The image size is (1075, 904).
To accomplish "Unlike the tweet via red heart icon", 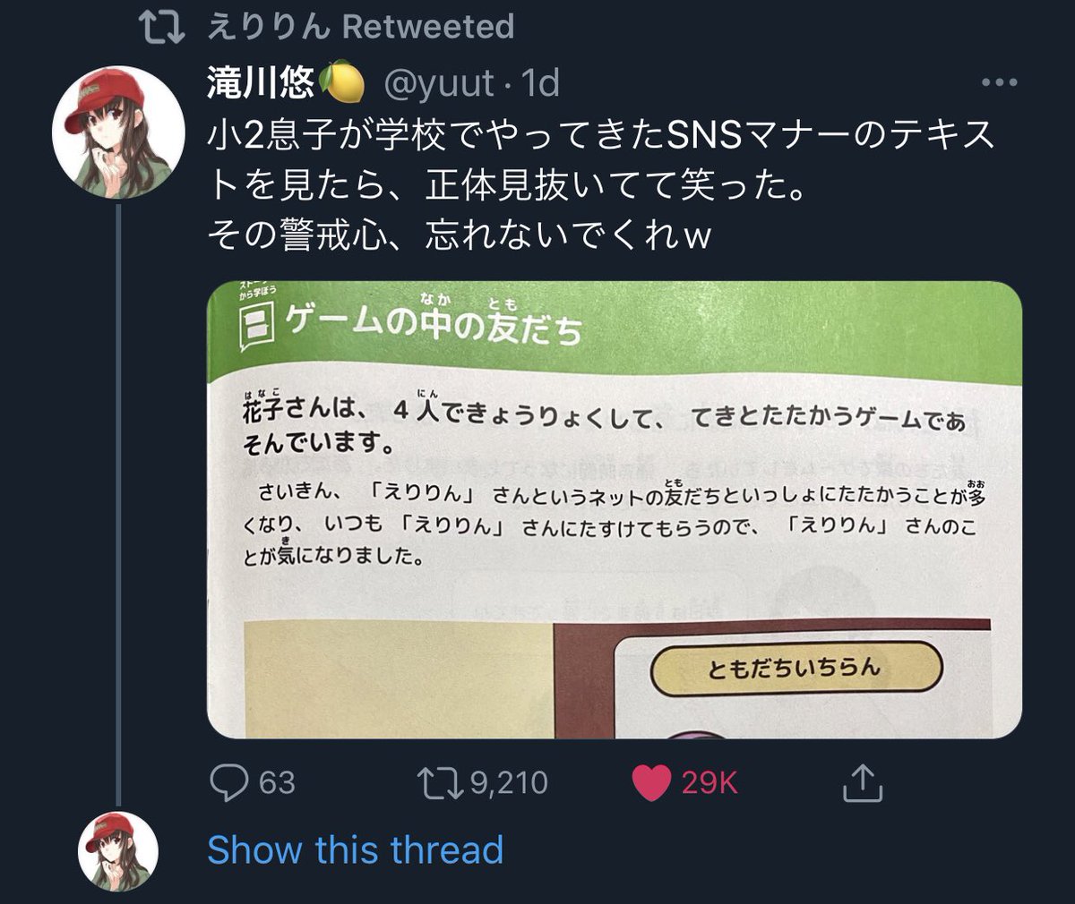I will pos(651,783).
